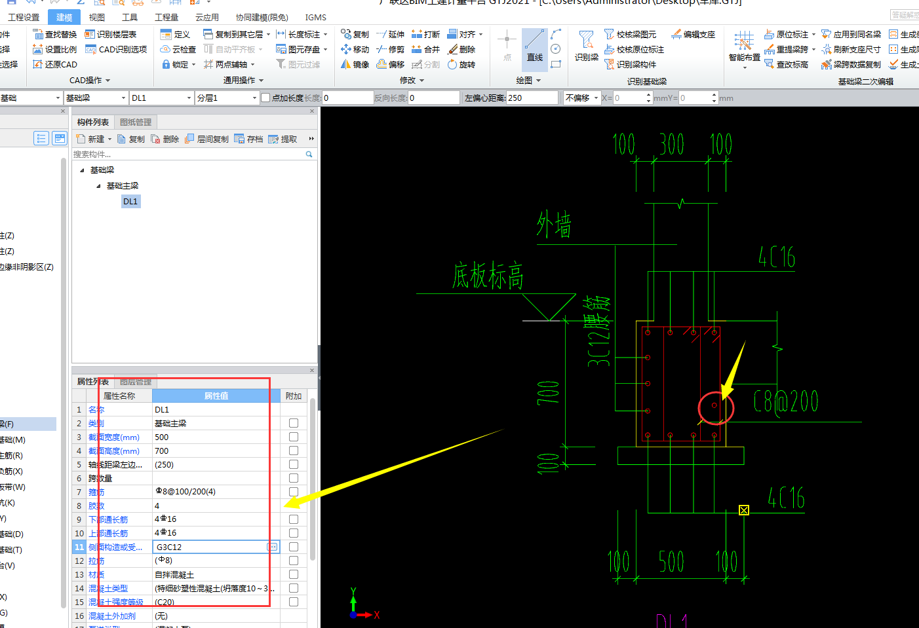The image size is (919, 628).
Task: Check 附加 box for 截面宽度 row
Action: [x=293, y=437]
